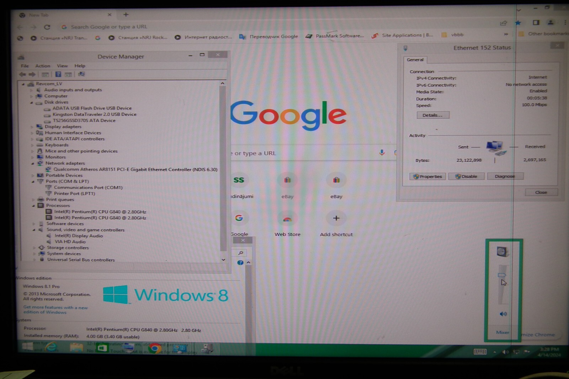This screenshot has width=569, height=379.
Task: Collapse Ports (COM & LPT) node
Action: point(33,181)
